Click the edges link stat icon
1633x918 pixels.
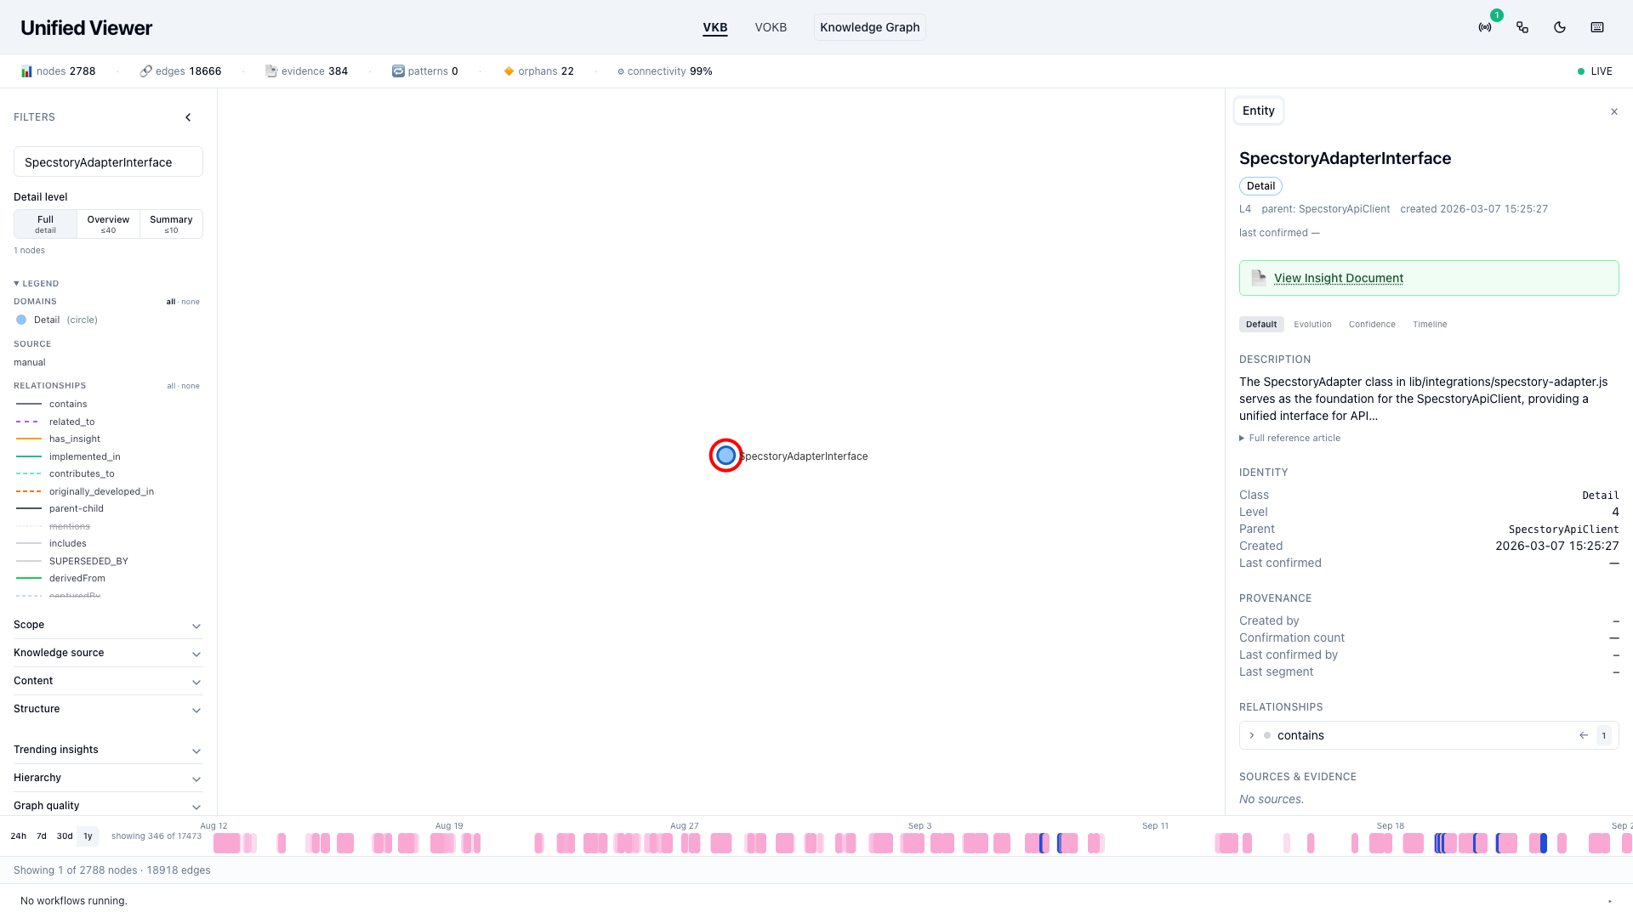pyautogui.click(x=146, y=71)
